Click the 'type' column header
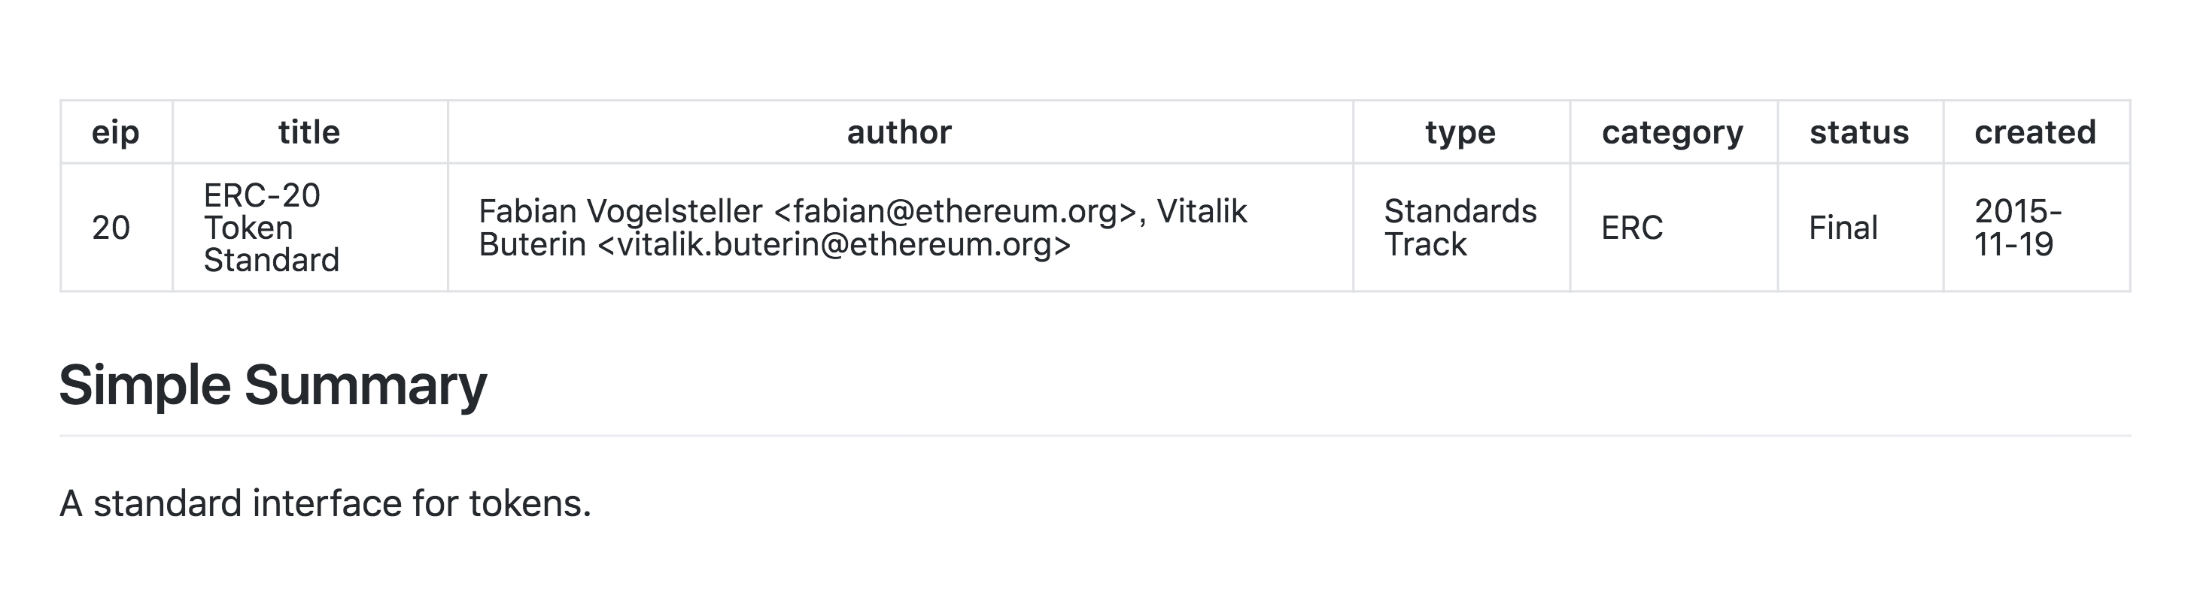The image size is (2191, 592). pyautogui.click(x=1460, y=132)
